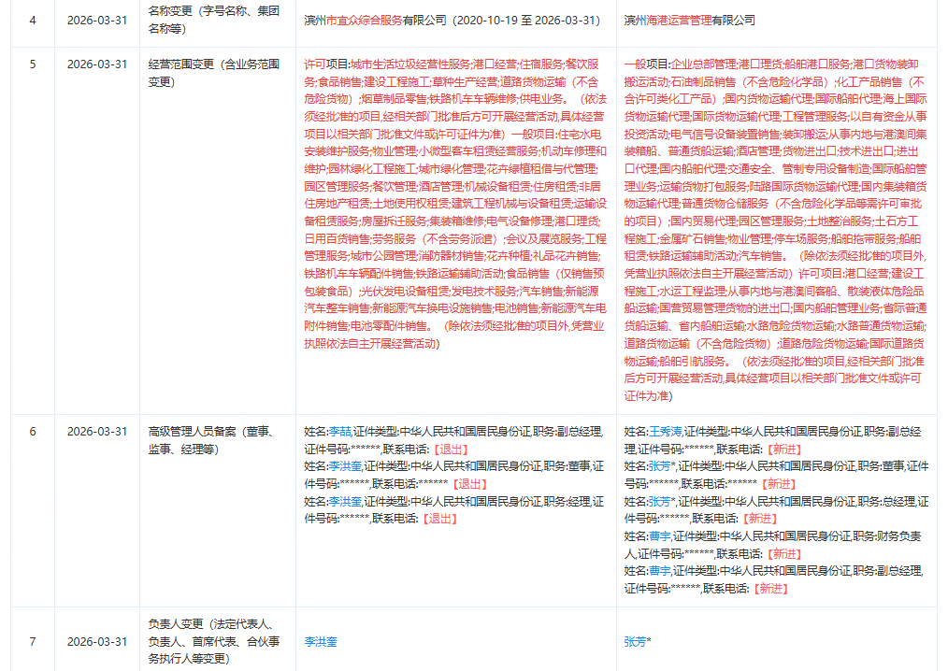Click the date 2026-03-31 in row 6
Viewport: 948px width, 671px height.
[96, 432]
